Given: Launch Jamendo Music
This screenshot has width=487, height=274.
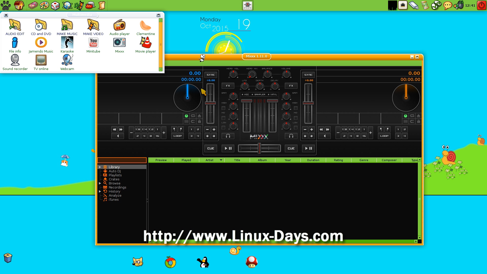Looking at the screenshot, I should (x=41, y=45).
